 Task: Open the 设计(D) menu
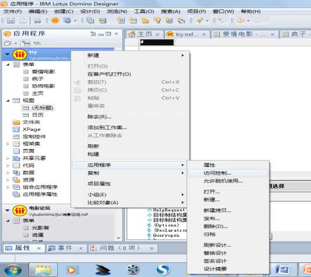click(90, 12)
